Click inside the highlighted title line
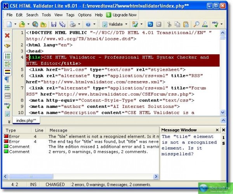233x194 pixels. (123, 60)
